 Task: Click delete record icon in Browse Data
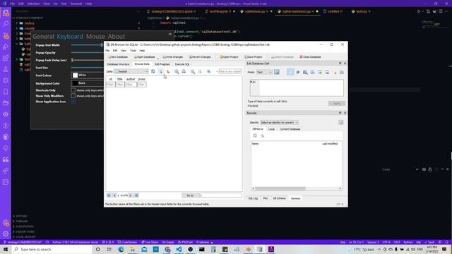(x=200, y=71)
